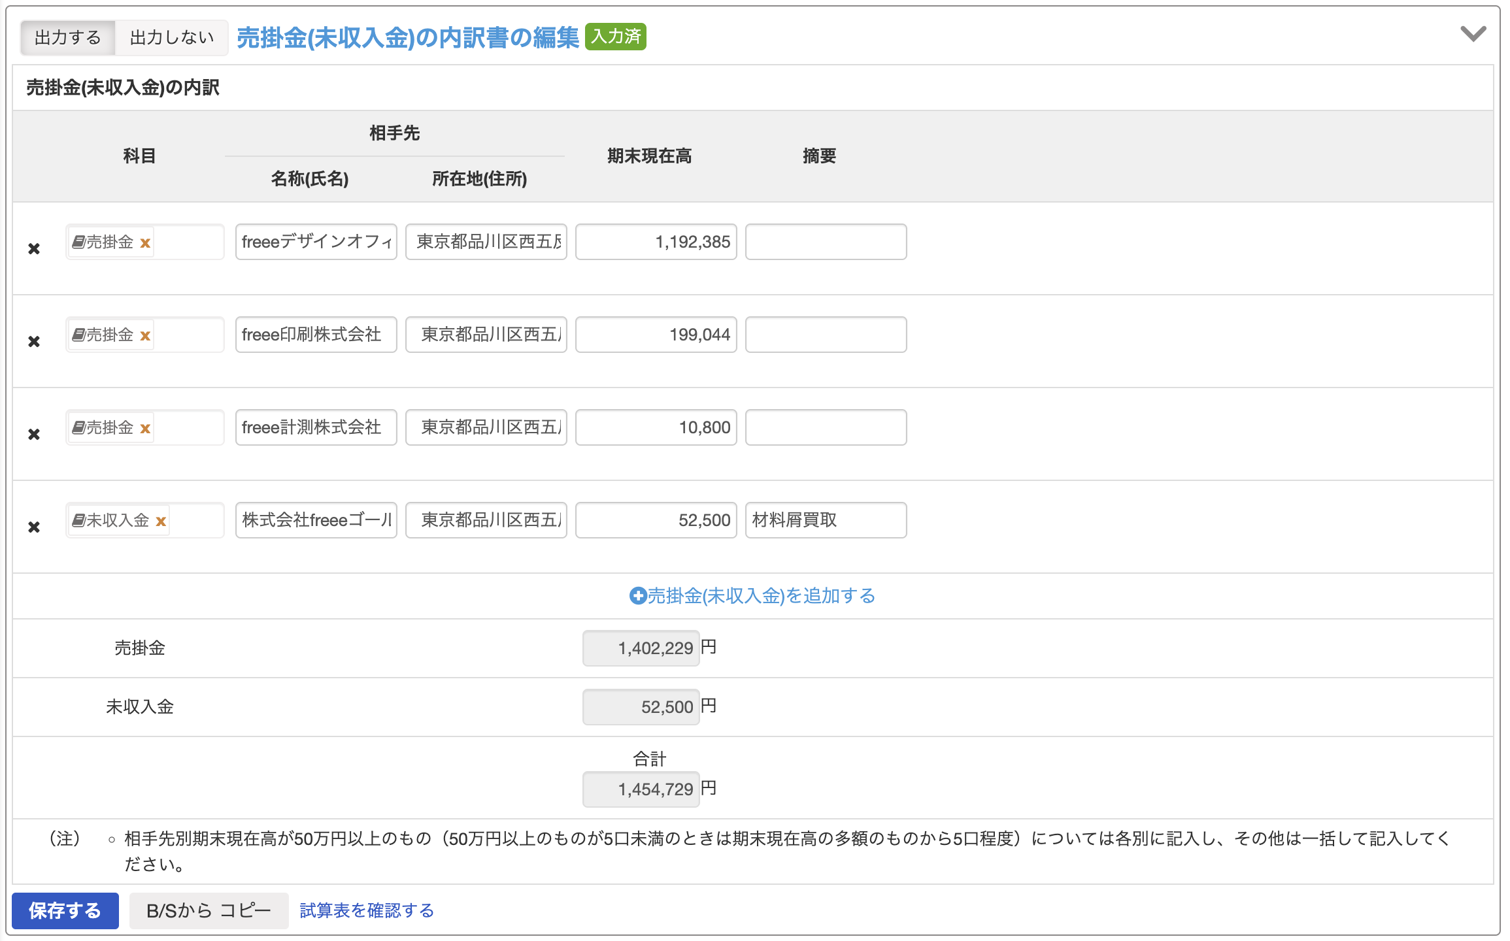Remove 未収入金 tag in 株式会社freeeゴール row

coord(161,521)
